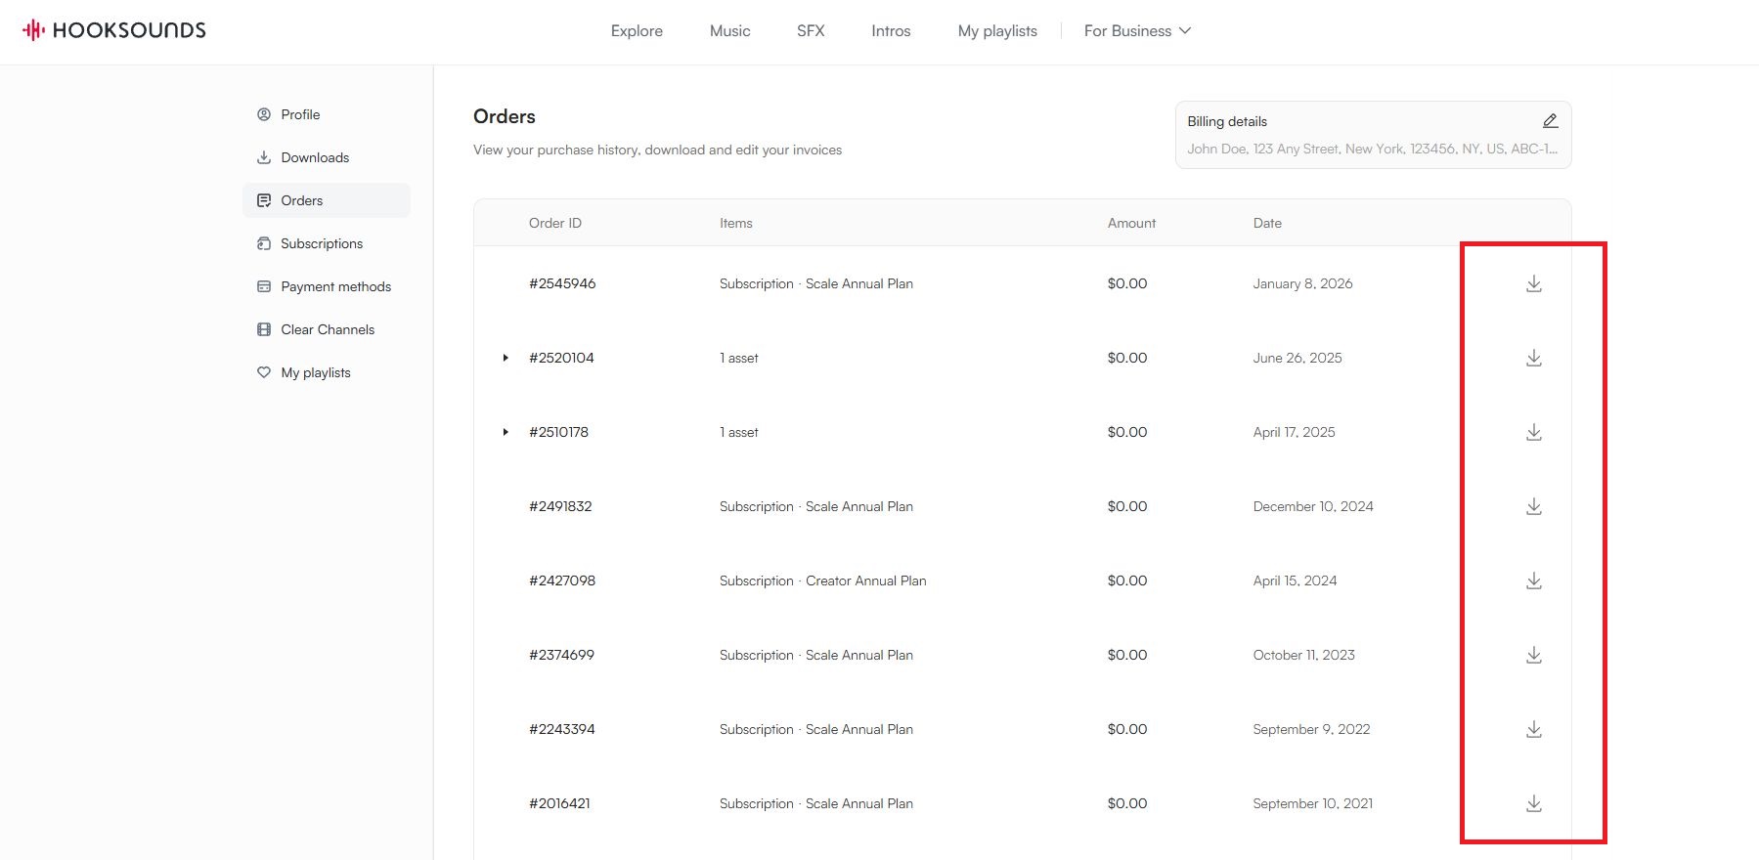Viewport: 1759px width, 860px height.
Task: Click the HookSounds logo
Action: [114, 30]
